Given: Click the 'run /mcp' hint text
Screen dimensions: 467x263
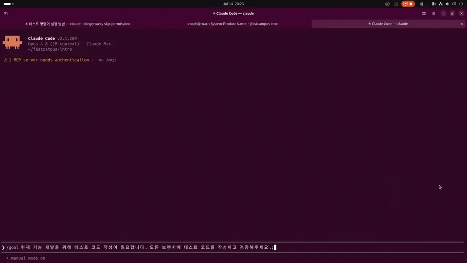Looking at the screenshot, I should click(x=106, y=60).
